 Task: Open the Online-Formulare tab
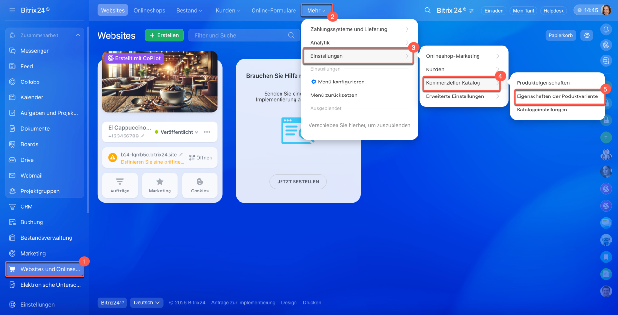coord(274,10)
